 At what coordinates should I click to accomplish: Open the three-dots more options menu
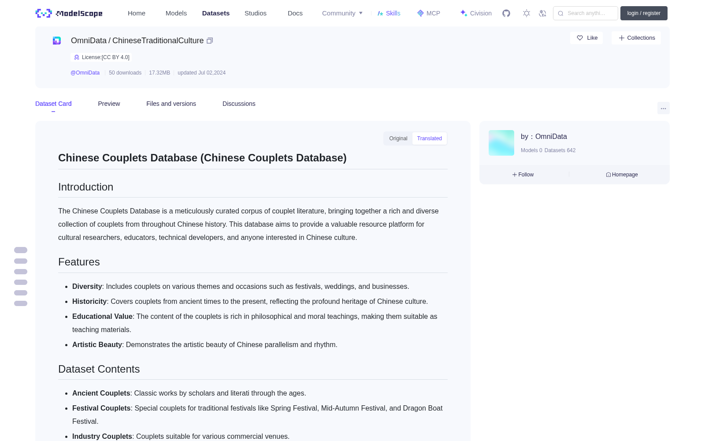tap(663, 108)
